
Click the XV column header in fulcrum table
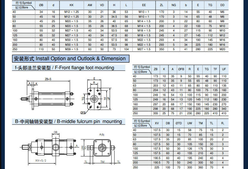click(157, 123)
